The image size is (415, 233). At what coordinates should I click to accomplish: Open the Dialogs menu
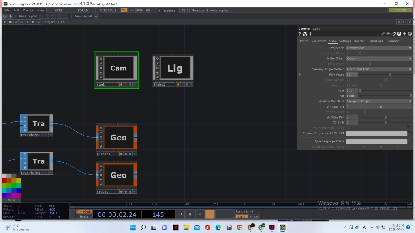pyautogui.click(x=28, y=10)
